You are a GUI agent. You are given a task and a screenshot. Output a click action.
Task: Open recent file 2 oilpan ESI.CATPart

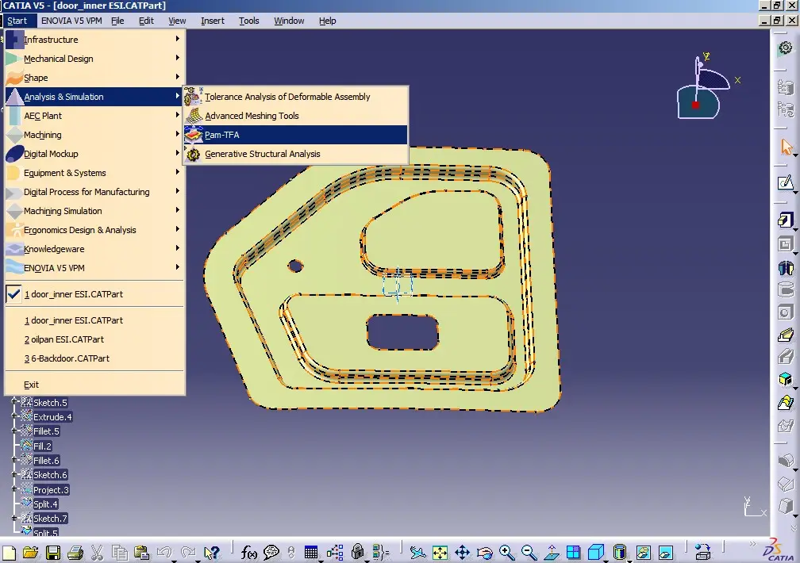[94, 339]
